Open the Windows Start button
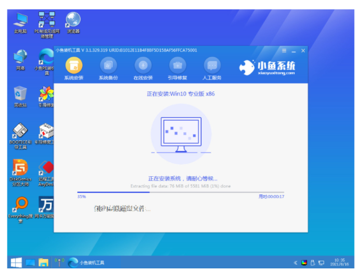360x271 pixels. pos(16,262)
